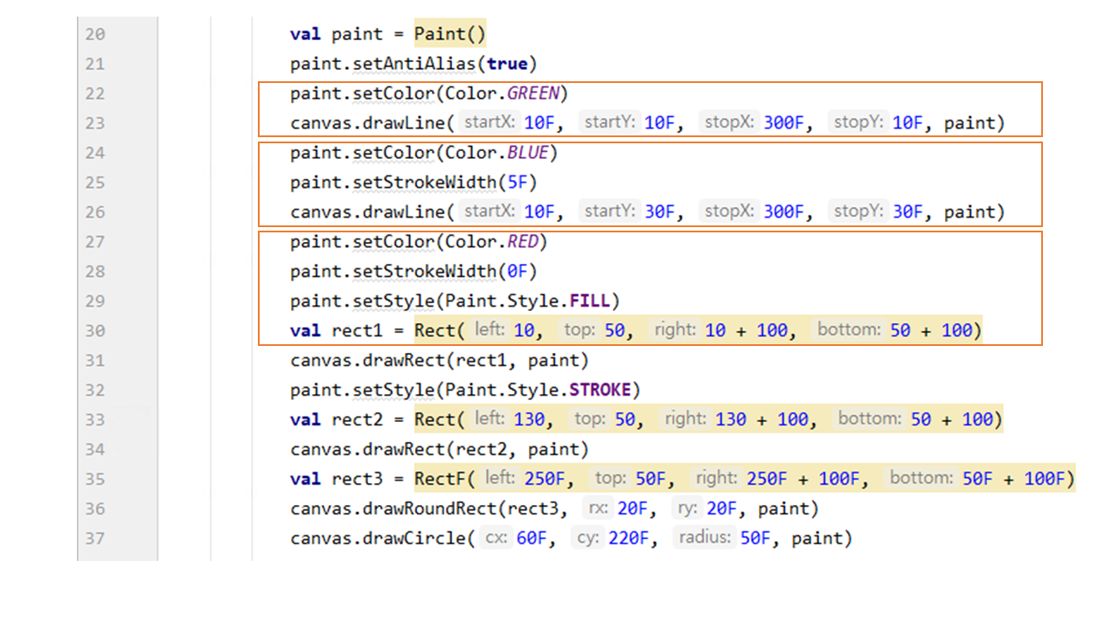The width and height of the screenshot is (1119, 629).
Task: Click Paint.Style.STROKE constant
Action: click(x=601, y=390)
